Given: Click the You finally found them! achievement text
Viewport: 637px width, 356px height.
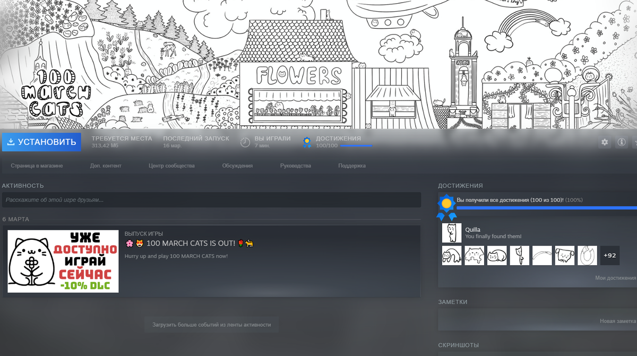Looking at the screenshot, I should [493, 237].
